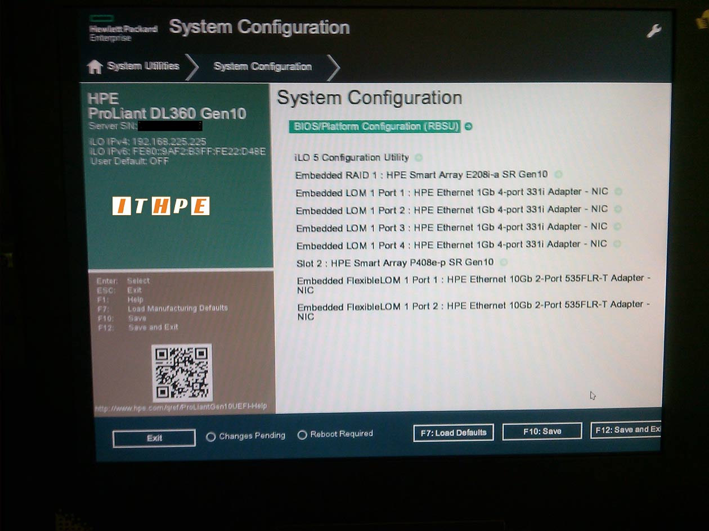Open Embedded FlexibleLOM 1 Port 1 adapter

[x=474, y=284]
